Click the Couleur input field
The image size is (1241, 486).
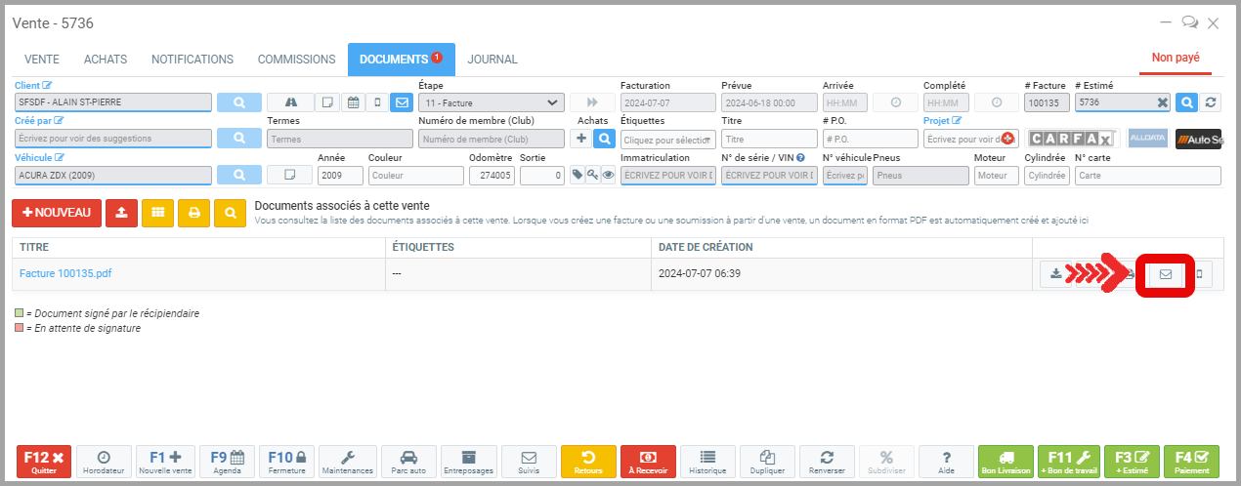tap(415, 176)
